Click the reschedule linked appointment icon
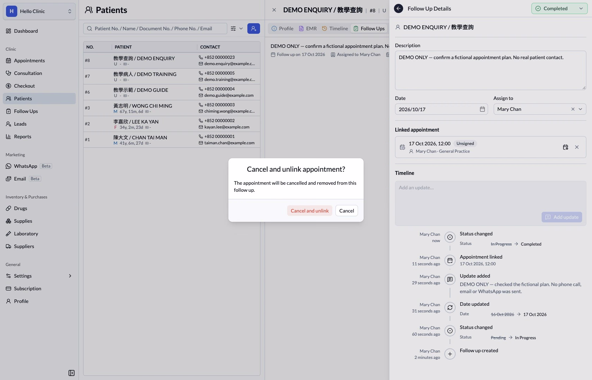The image size is (592, 380). (x=566, y=147)
